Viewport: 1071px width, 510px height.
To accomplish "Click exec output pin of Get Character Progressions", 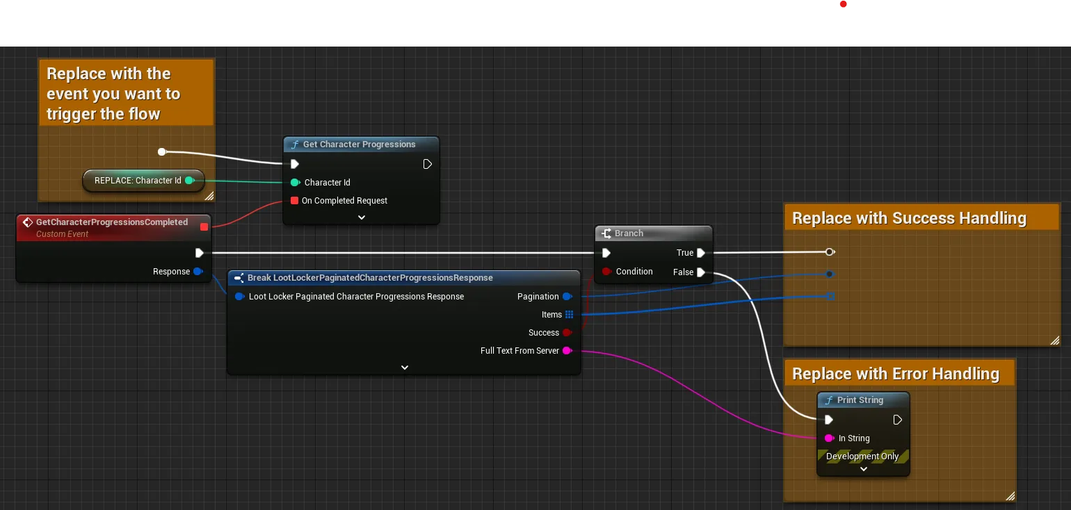I will 428,164.
